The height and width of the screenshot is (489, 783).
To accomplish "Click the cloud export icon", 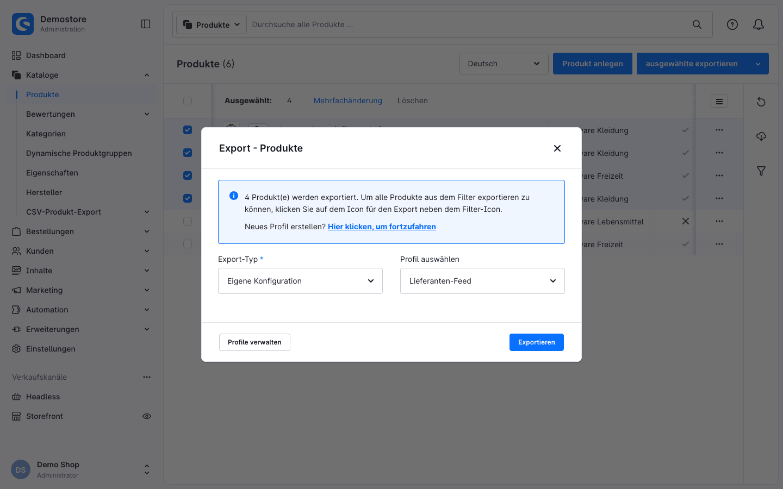I will (761, 136).
